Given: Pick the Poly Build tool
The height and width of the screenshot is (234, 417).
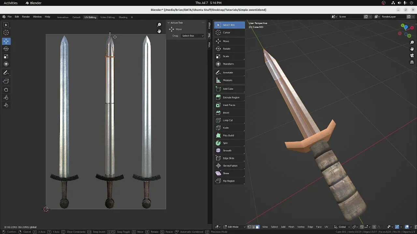Looking at the screenshot, I should 229,136.
